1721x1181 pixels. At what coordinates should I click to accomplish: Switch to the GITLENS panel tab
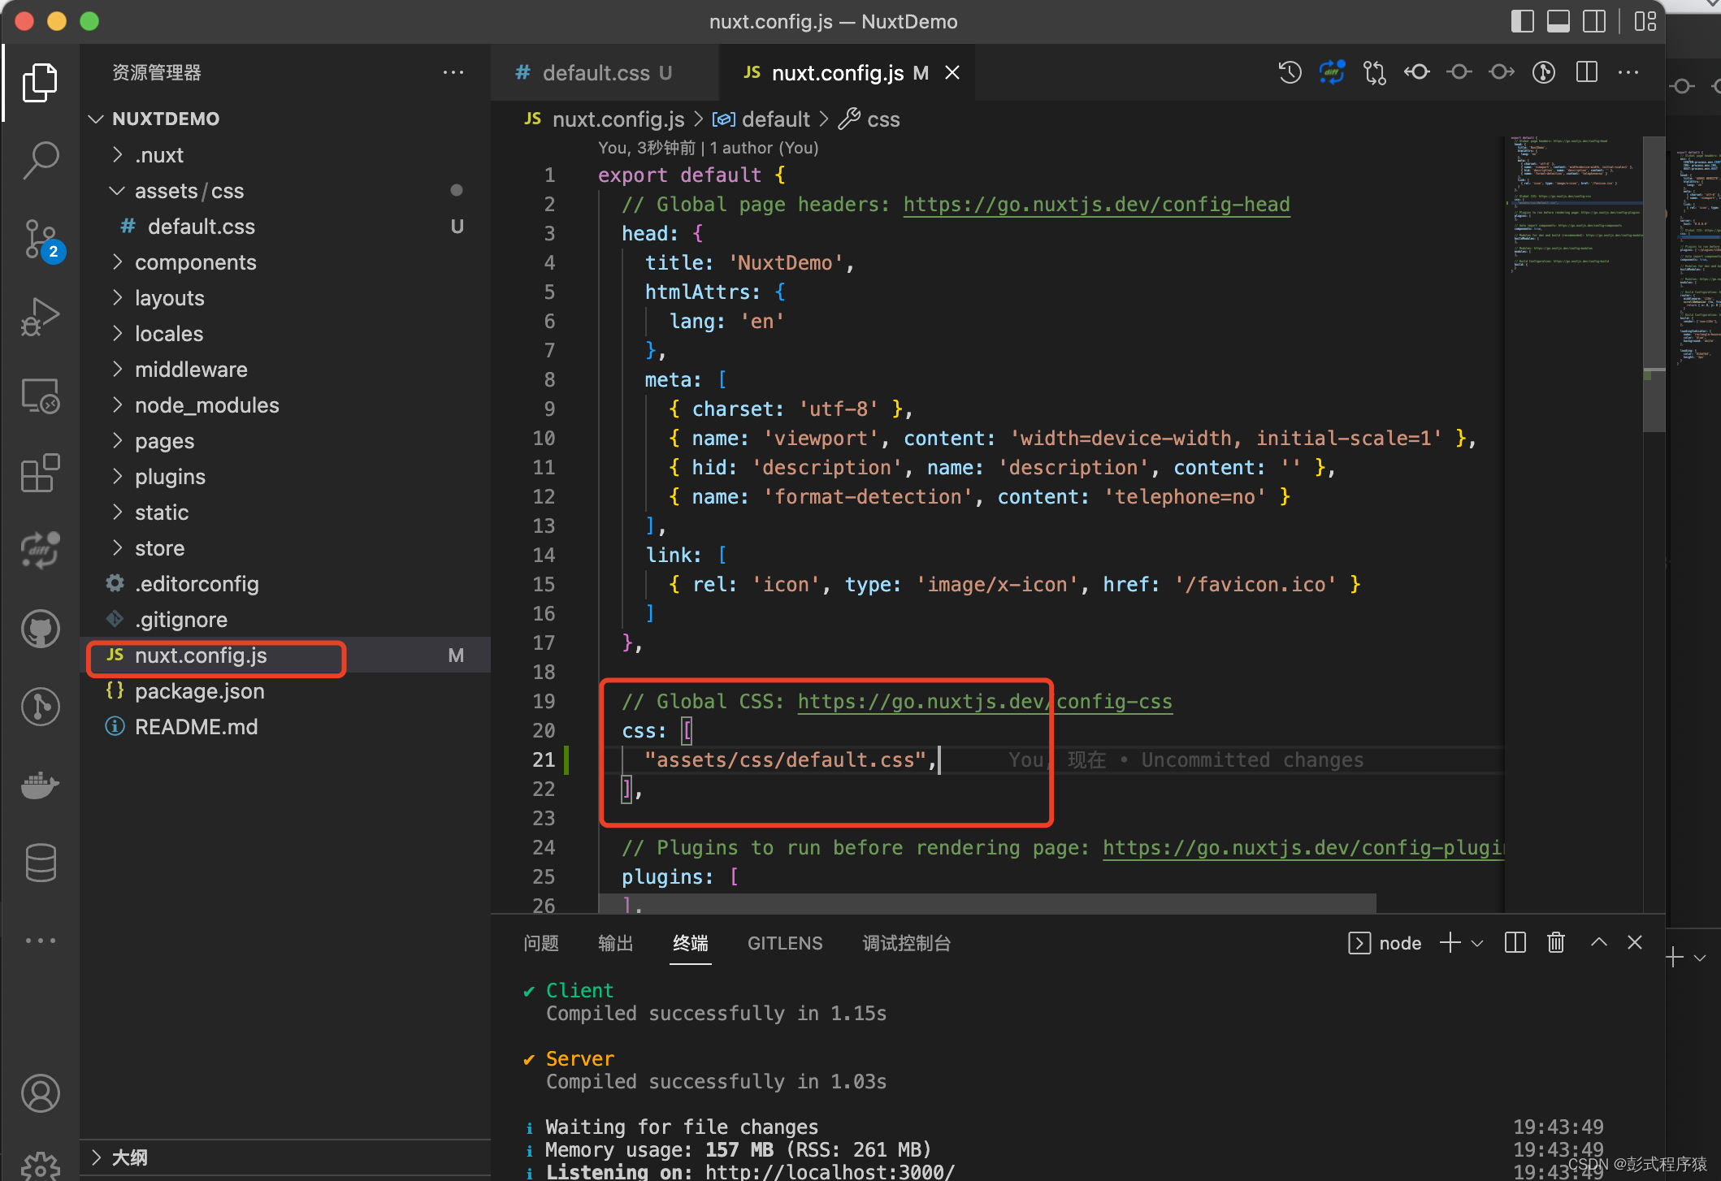785,943
